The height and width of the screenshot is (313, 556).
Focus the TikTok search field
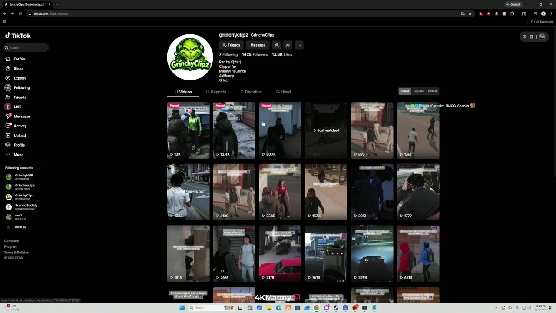point(26,47)
